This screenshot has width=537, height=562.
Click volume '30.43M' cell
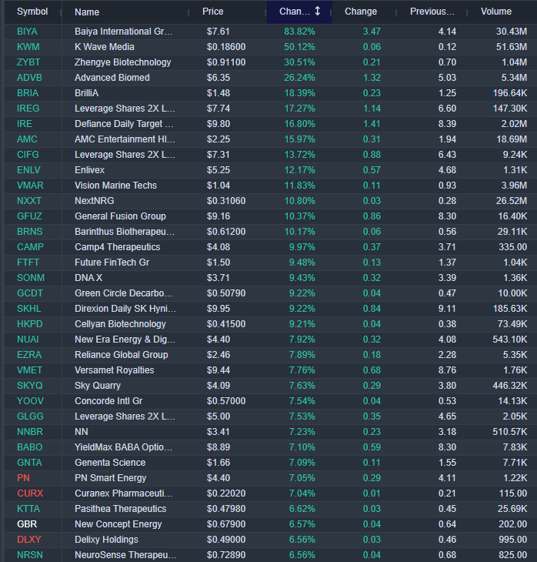tap(512, 32)
